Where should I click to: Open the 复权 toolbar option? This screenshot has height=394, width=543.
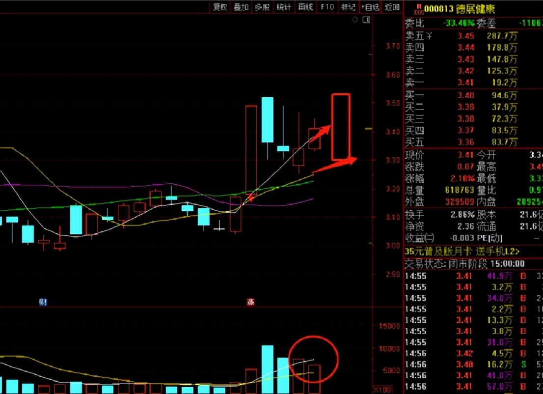[220, 7]
